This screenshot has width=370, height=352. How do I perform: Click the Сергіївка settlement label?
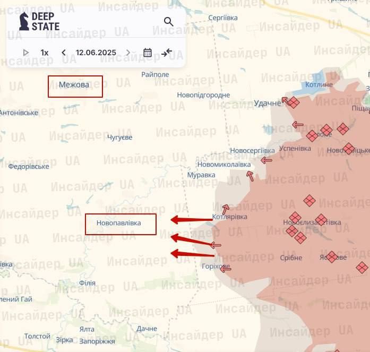[x=223, y=18]
